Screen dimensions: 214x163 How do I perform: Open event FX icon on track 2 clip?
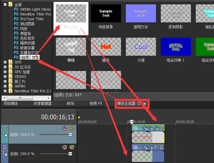pyautogui.click(x=156, y=147)
